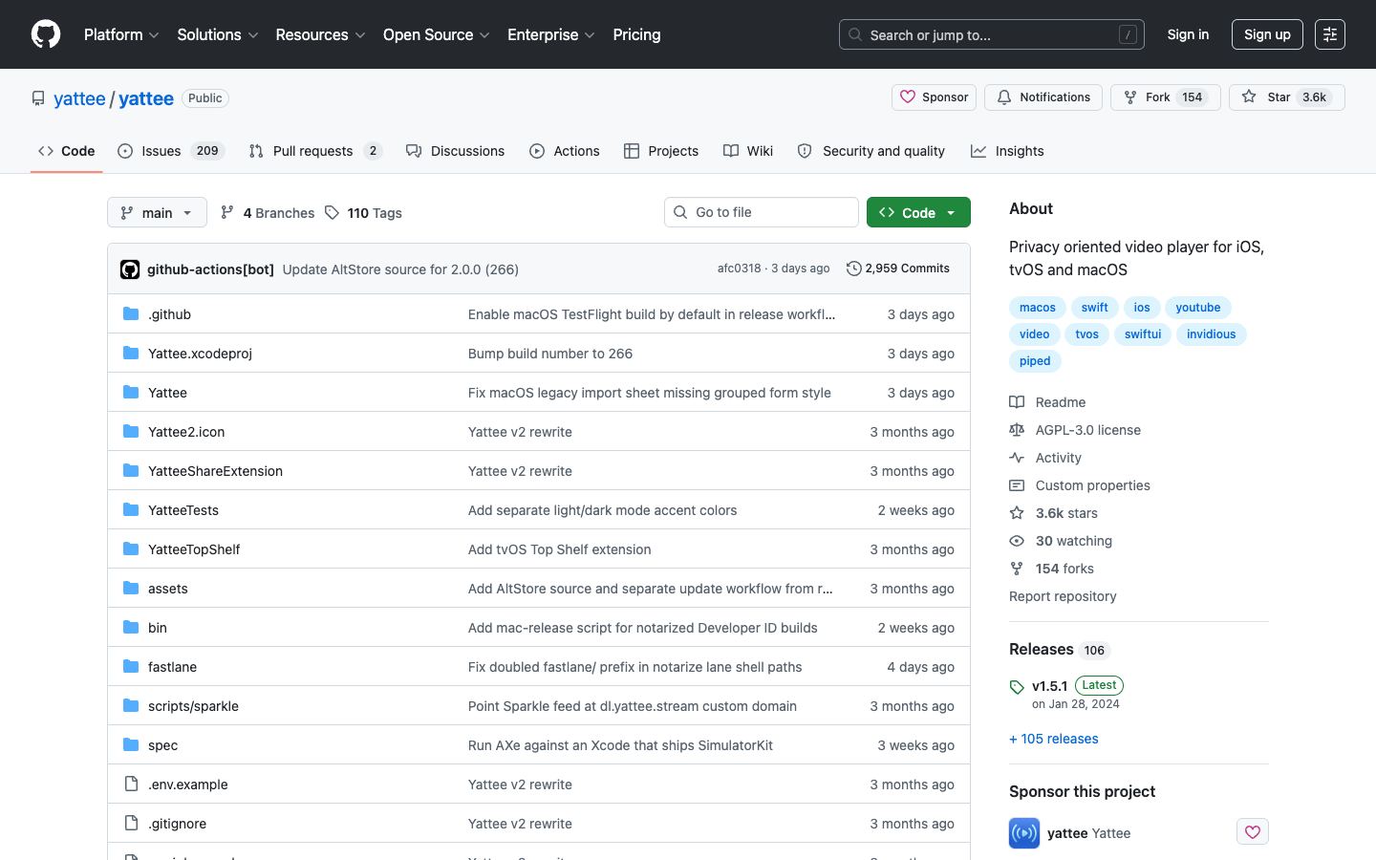Open the Insights tab
The image size is (1376, 860).
click(x=1007, y=151)
